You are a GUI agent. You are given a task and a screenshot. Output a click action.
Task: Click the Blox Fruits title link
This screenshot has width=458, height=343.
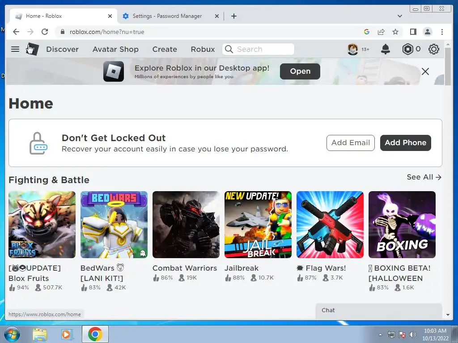pyautogui.click(x=35, y=273)
